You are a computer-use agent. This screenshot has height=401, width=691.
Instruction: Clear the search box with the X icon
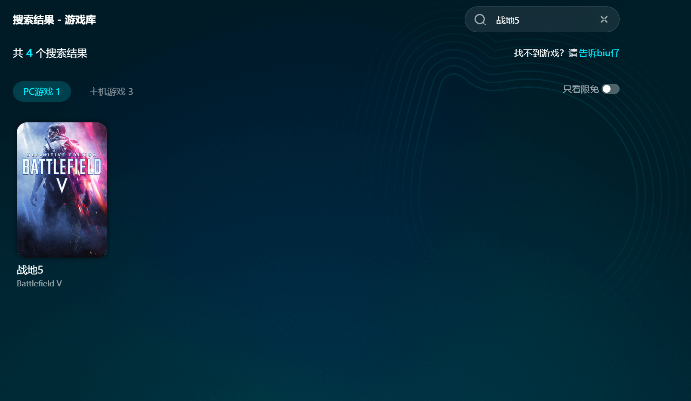[x=604, y=19]
